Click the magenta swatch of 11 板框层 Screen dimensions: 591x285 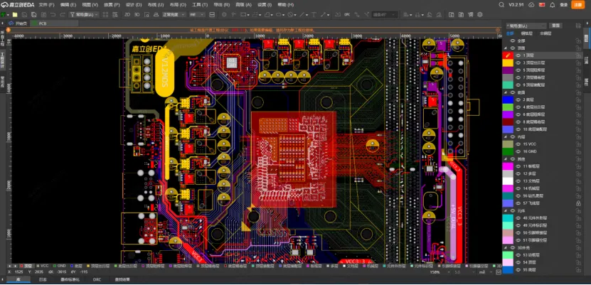click(508, 166)
